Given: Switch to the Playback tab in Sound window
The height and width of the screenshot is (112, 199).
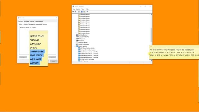Looking at the screenshot, I should coord(21,21).
